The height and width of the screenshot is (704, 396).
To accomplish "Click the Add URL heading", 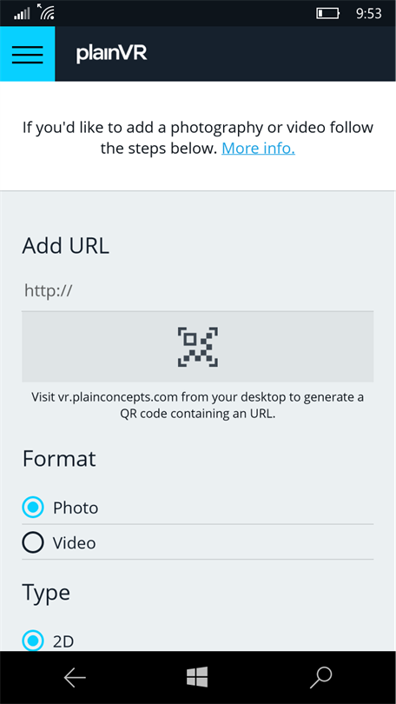I will (66, 246).
